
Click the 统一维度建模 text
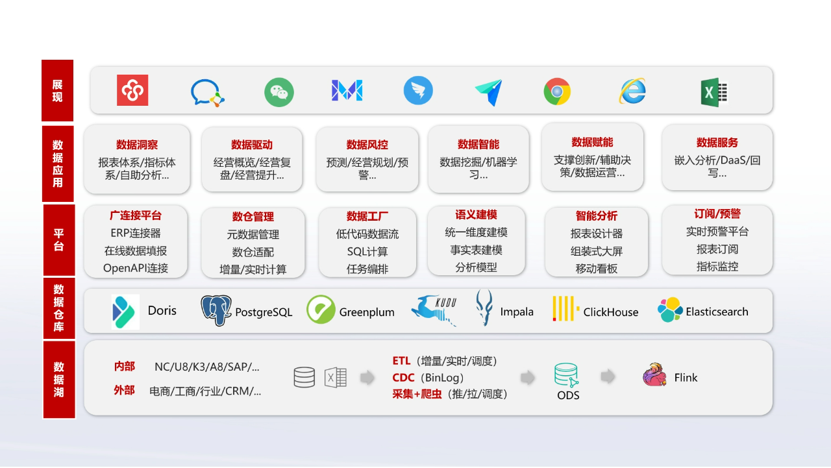tap(477, 232)
